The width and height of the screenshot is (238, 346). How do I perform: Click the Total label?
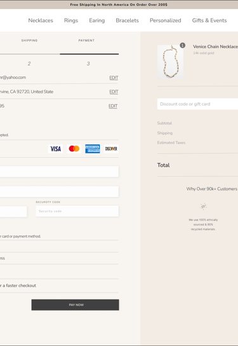(x=163, y=165)
